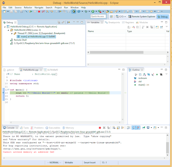Toggle Hide Non-Public Members icon in Outline

(x=157, y=74)
